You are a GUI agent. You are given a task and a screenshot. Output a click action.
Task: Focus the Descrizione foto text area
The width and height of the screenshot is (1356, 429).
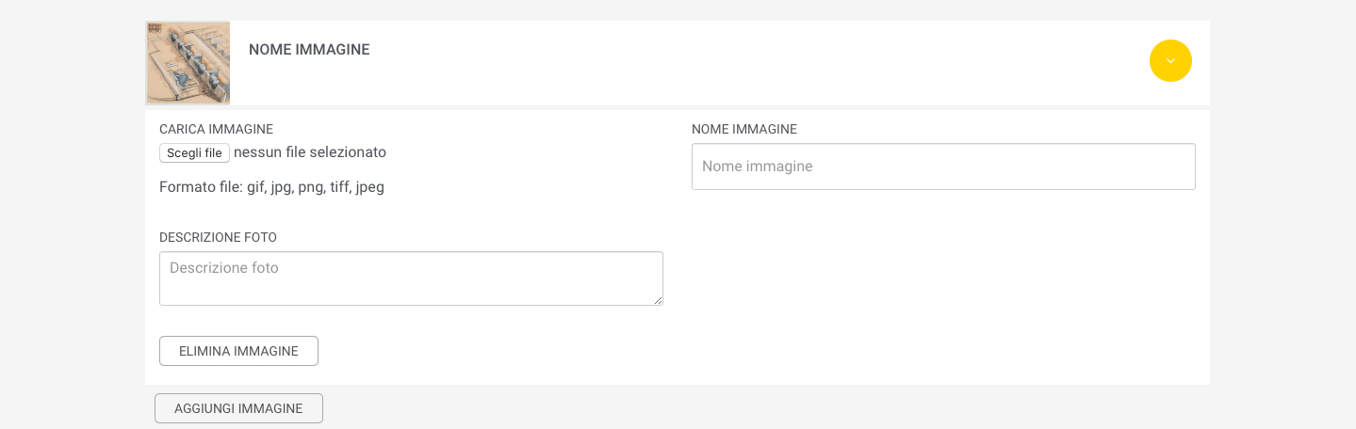pos(411,278)
